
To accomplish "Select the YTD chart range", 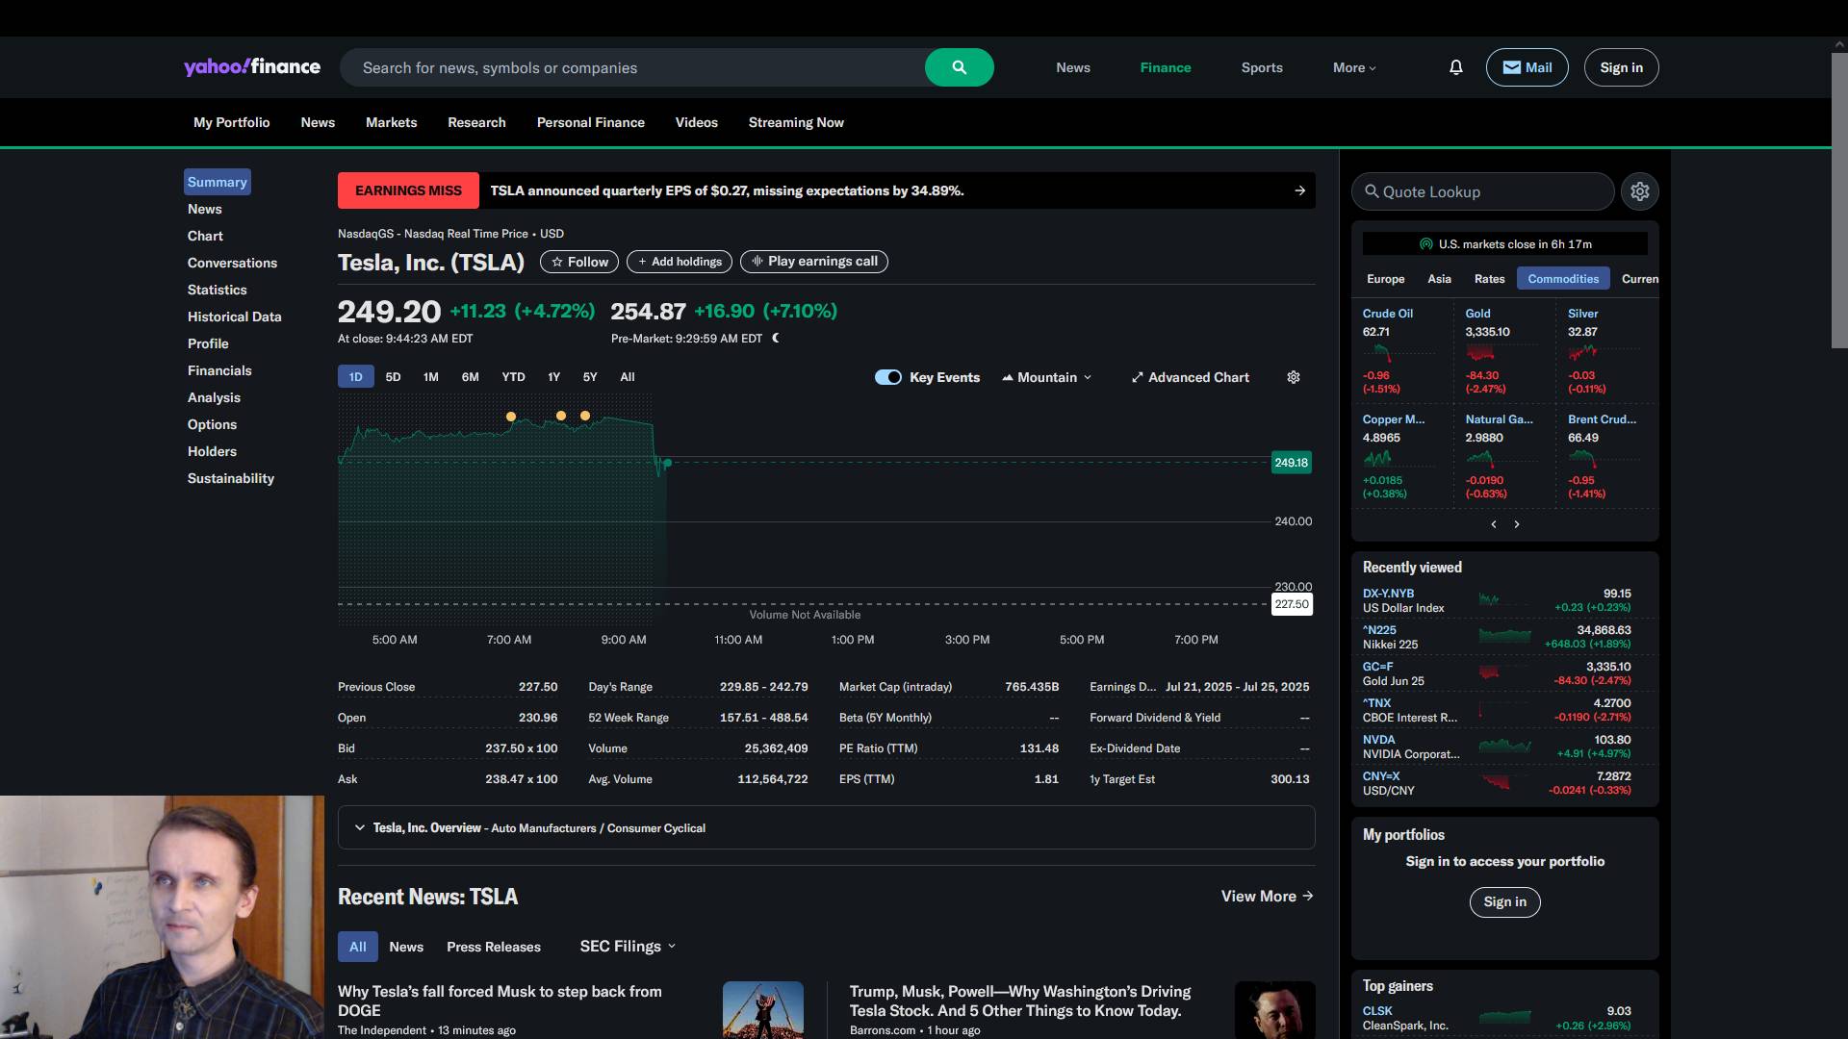I will [513, 377].
